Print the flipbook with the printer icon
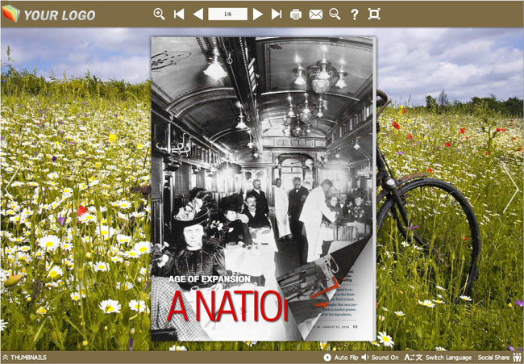 (296, 15)
